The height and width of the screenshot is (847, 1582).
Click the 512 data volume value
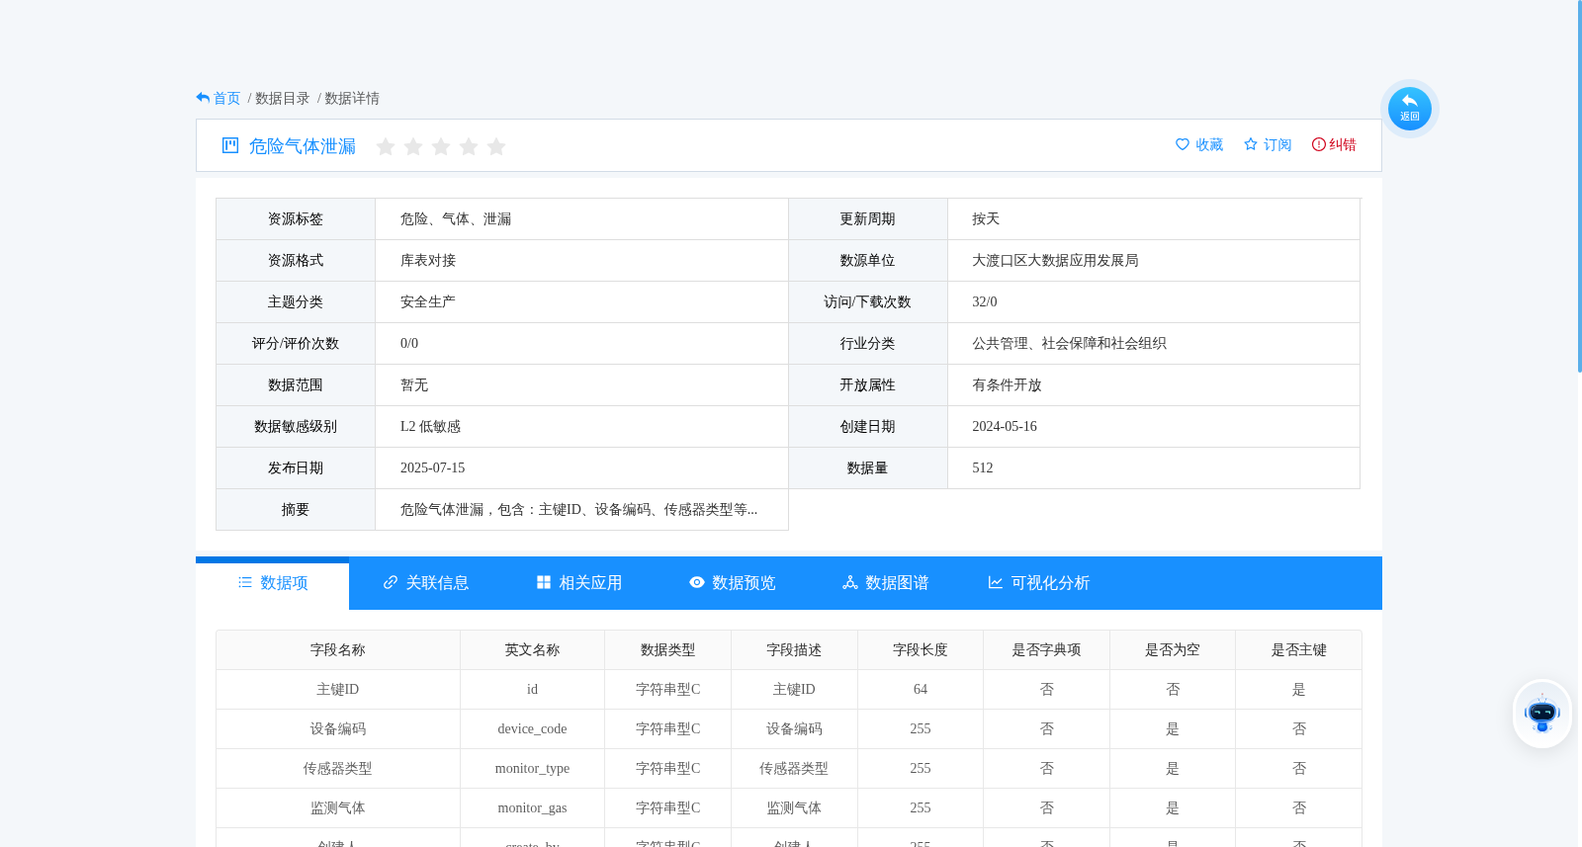coord(983,468)
